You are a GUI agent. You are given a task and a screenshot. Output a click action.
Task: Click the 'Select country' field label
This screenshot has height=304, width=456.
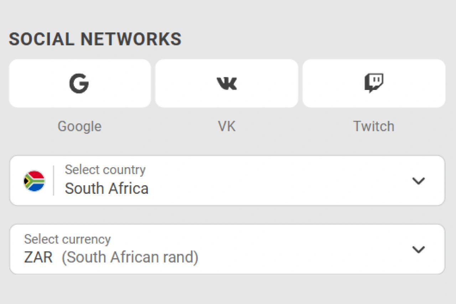tap(105, 170)
